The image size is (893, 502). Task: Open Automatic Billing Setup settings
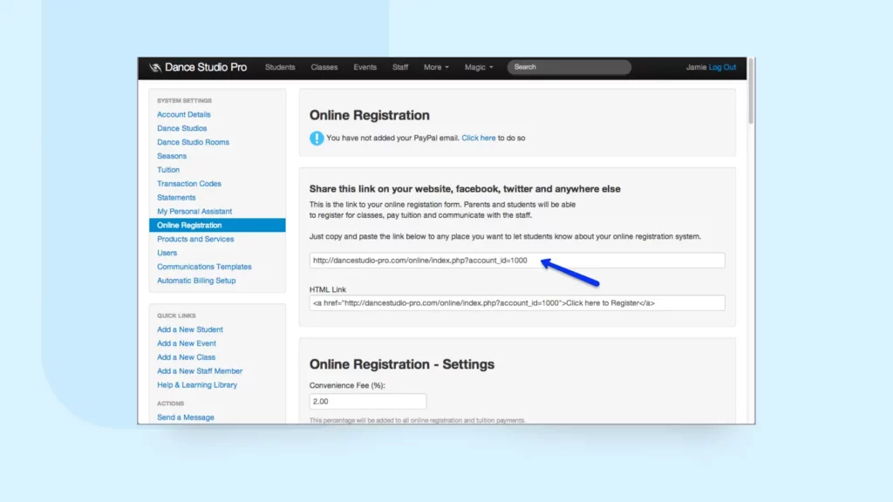(x=196, y=281)
